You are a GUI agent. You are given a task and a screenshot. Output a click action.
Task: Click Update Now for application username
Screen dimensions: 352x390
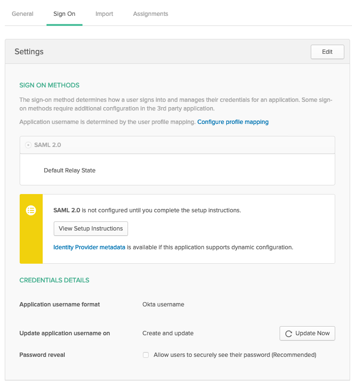point(307,333)
